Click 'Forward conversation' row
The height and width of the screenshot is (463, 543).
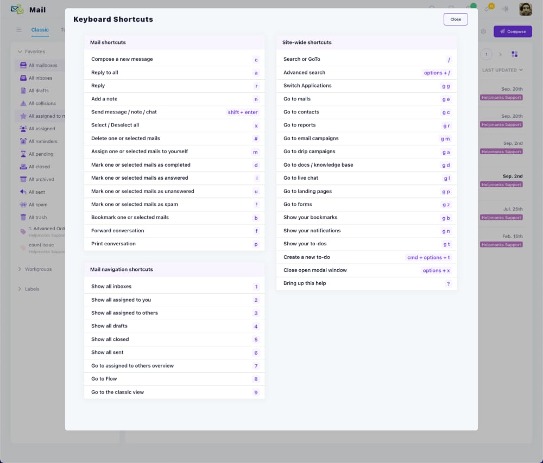pyautogui.click(x=174, y=231)
